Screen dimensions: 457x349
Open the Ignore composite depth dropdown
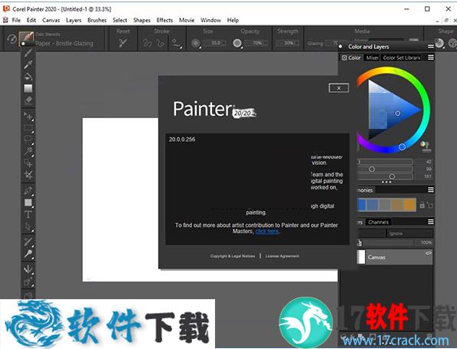[410, 233]
